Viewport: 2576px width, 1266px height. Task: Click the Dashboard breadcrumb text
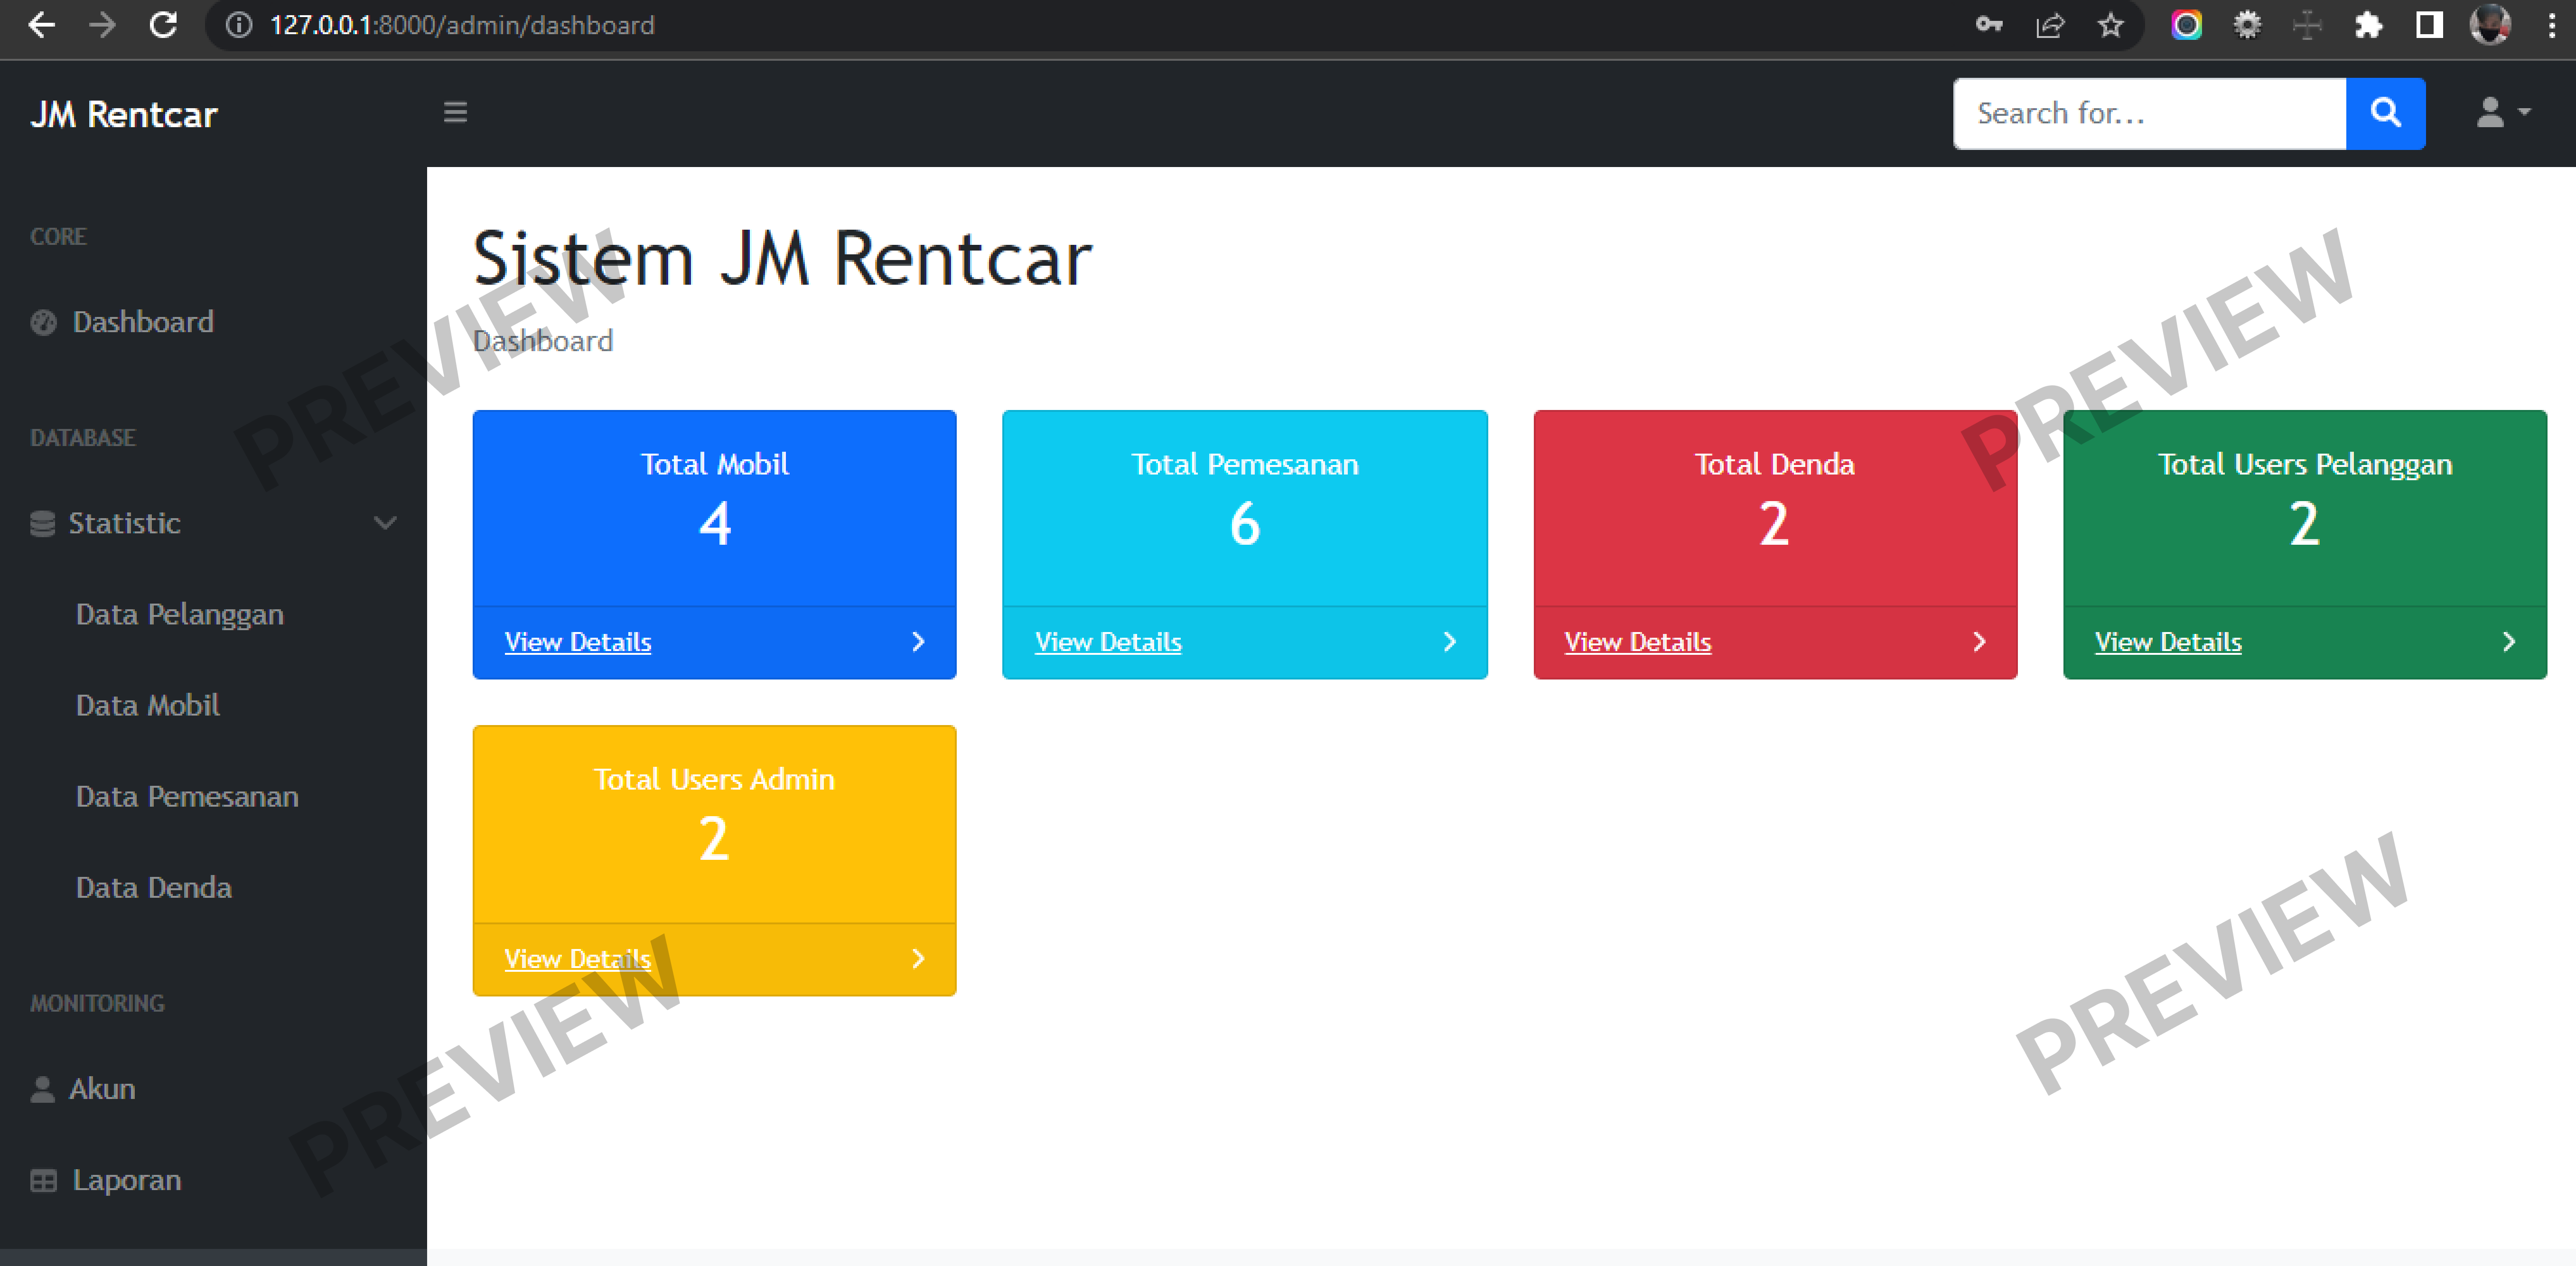543,341
